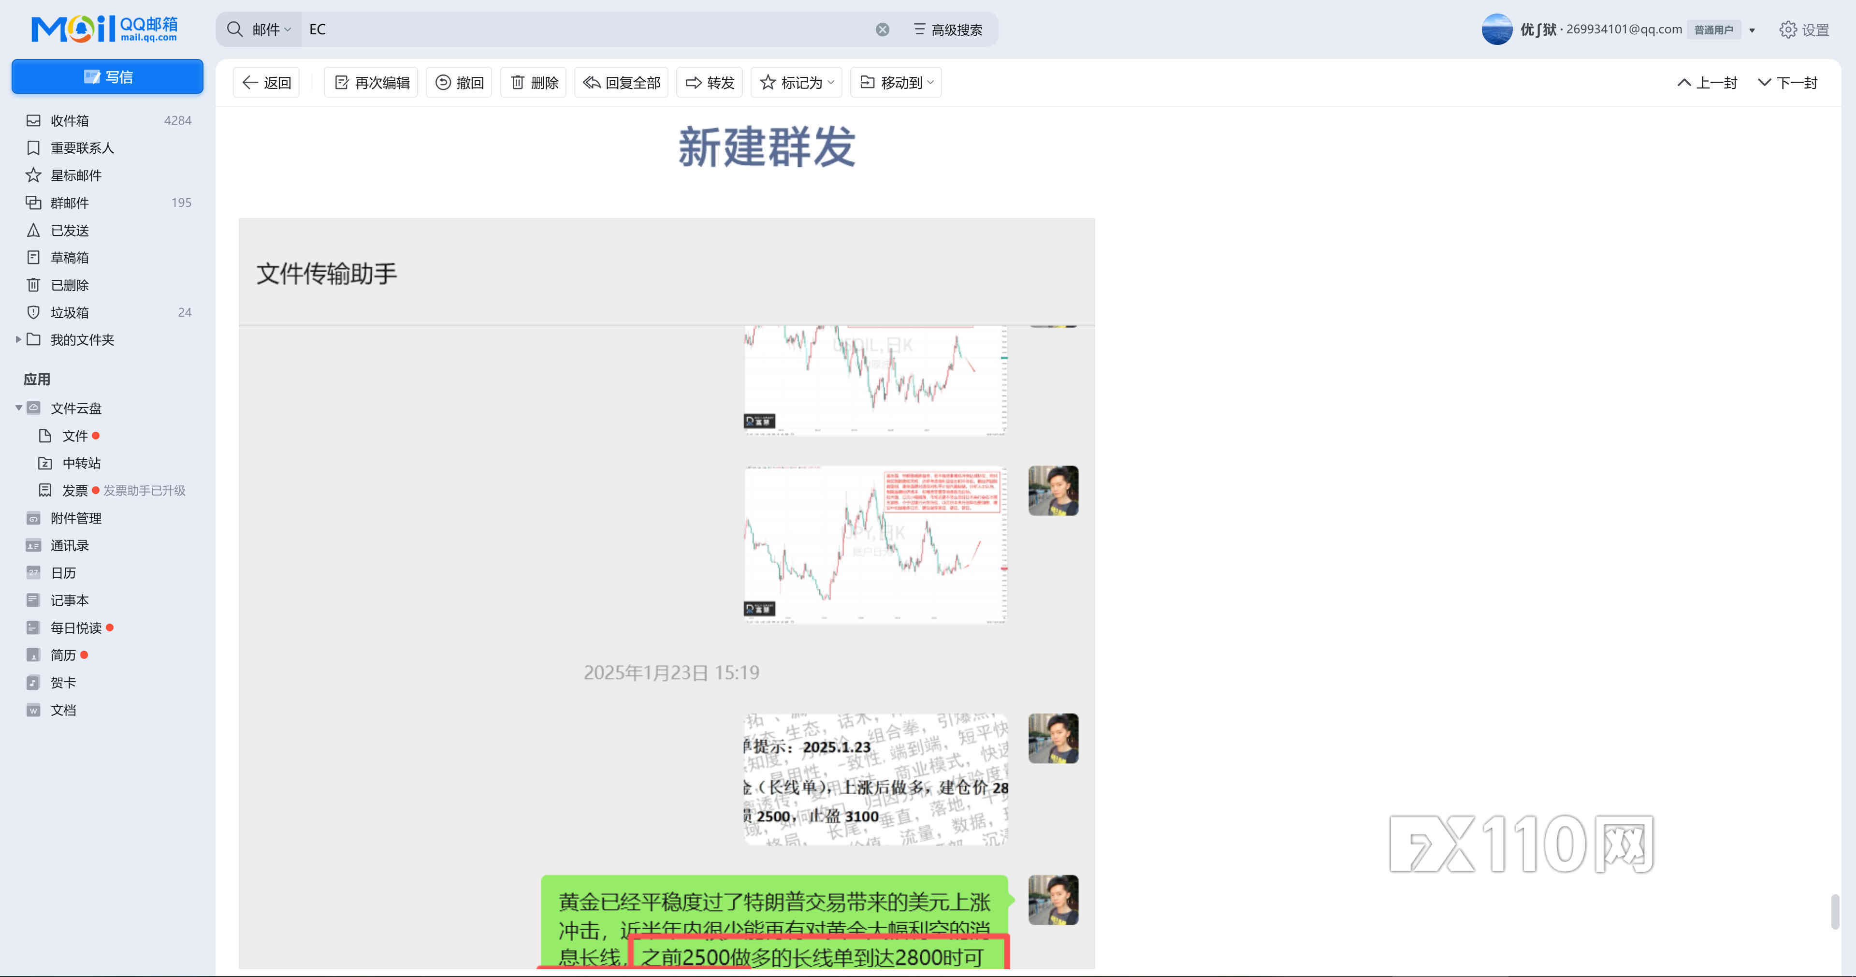This screenshot has height=977, width=1856.
Task: Click 转发 to forward the mail
Action: pos(710,82)
